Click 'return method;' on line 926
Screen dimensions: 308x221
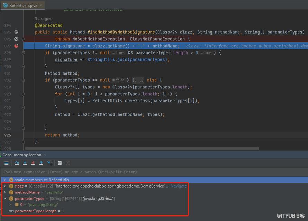pyautogui.click(x=62, y=135)
